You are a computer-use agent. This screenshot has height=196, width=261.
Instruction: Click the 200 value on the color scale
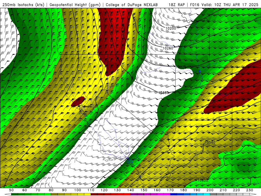pos(210,190)
